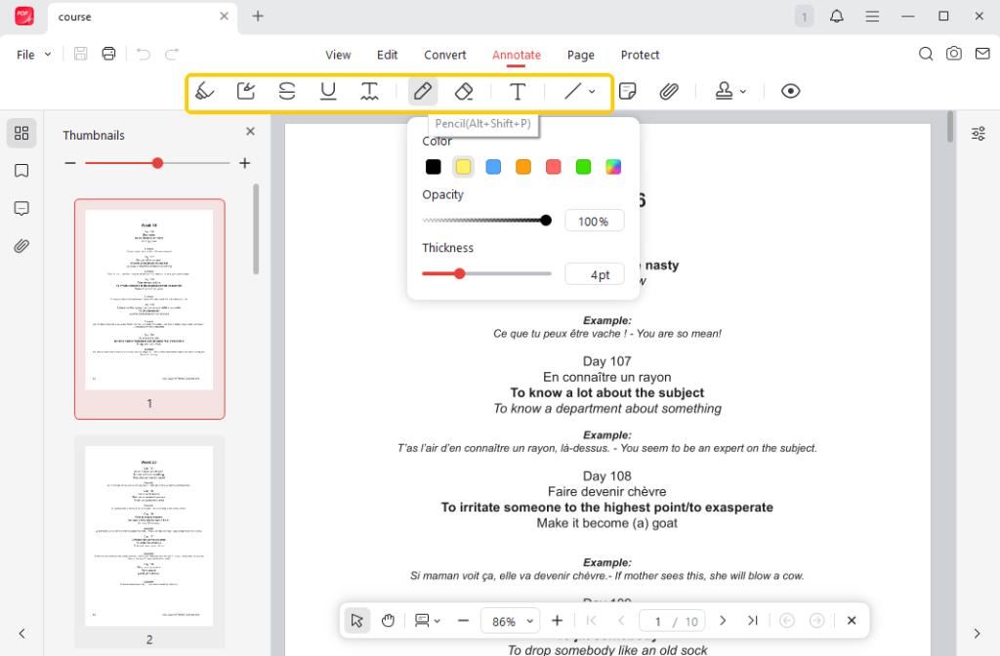
Task: Zoom in with the plus button
Action: tap(557, 620)
